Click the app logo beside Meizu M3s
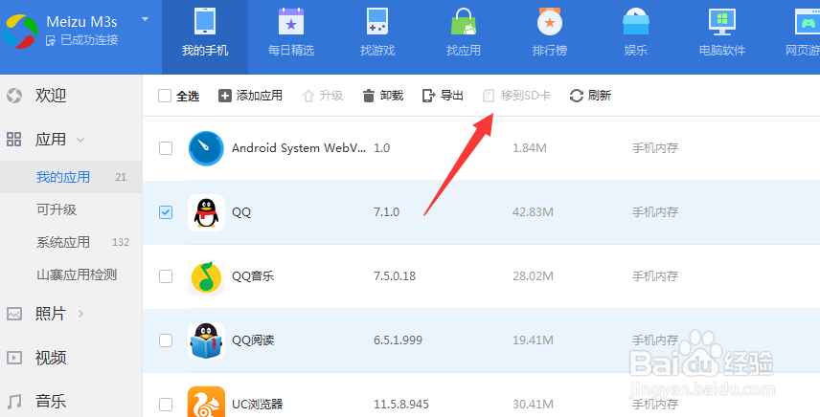The image size is (820, 417). 20,32
